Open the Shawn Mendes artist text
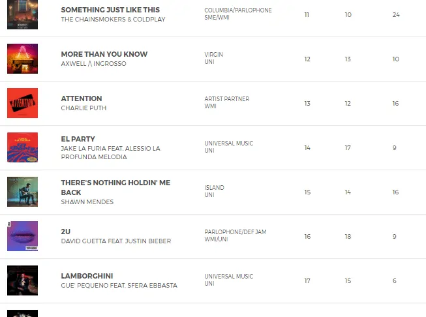This screenshot has height=317, width=426. coord(87,202)
